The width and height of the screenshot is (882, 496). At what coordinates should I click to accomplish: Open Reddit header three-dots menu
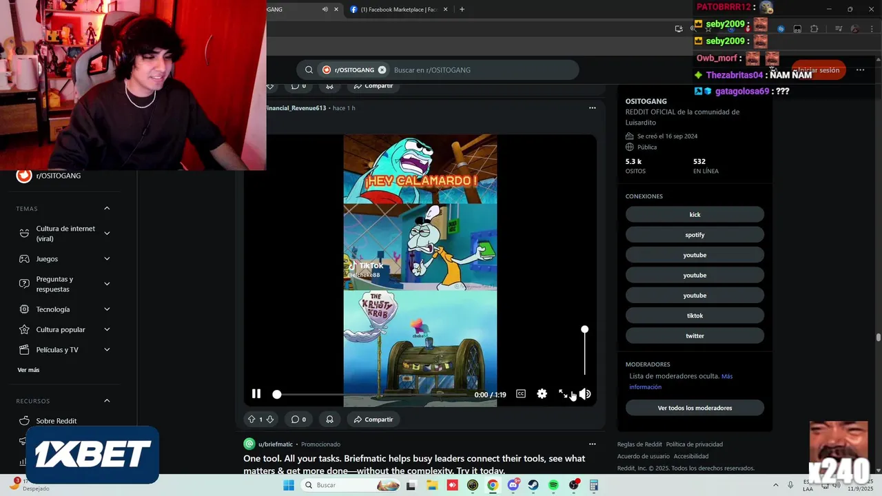860,70
